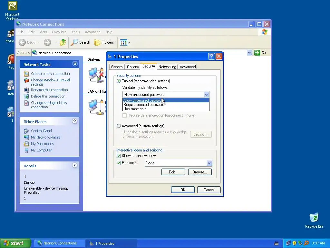330x248 pixels.
Task: Click the 1 Properties taskbar item
Action: [112, 243]
